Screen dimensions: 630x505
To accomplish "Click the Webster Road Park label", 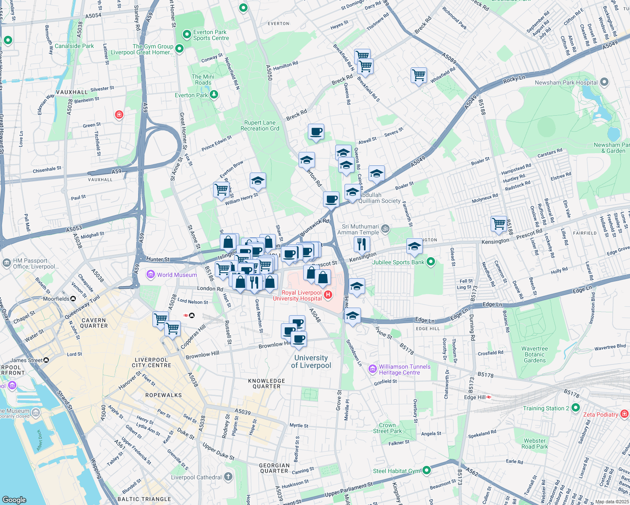I will (535, 444).
